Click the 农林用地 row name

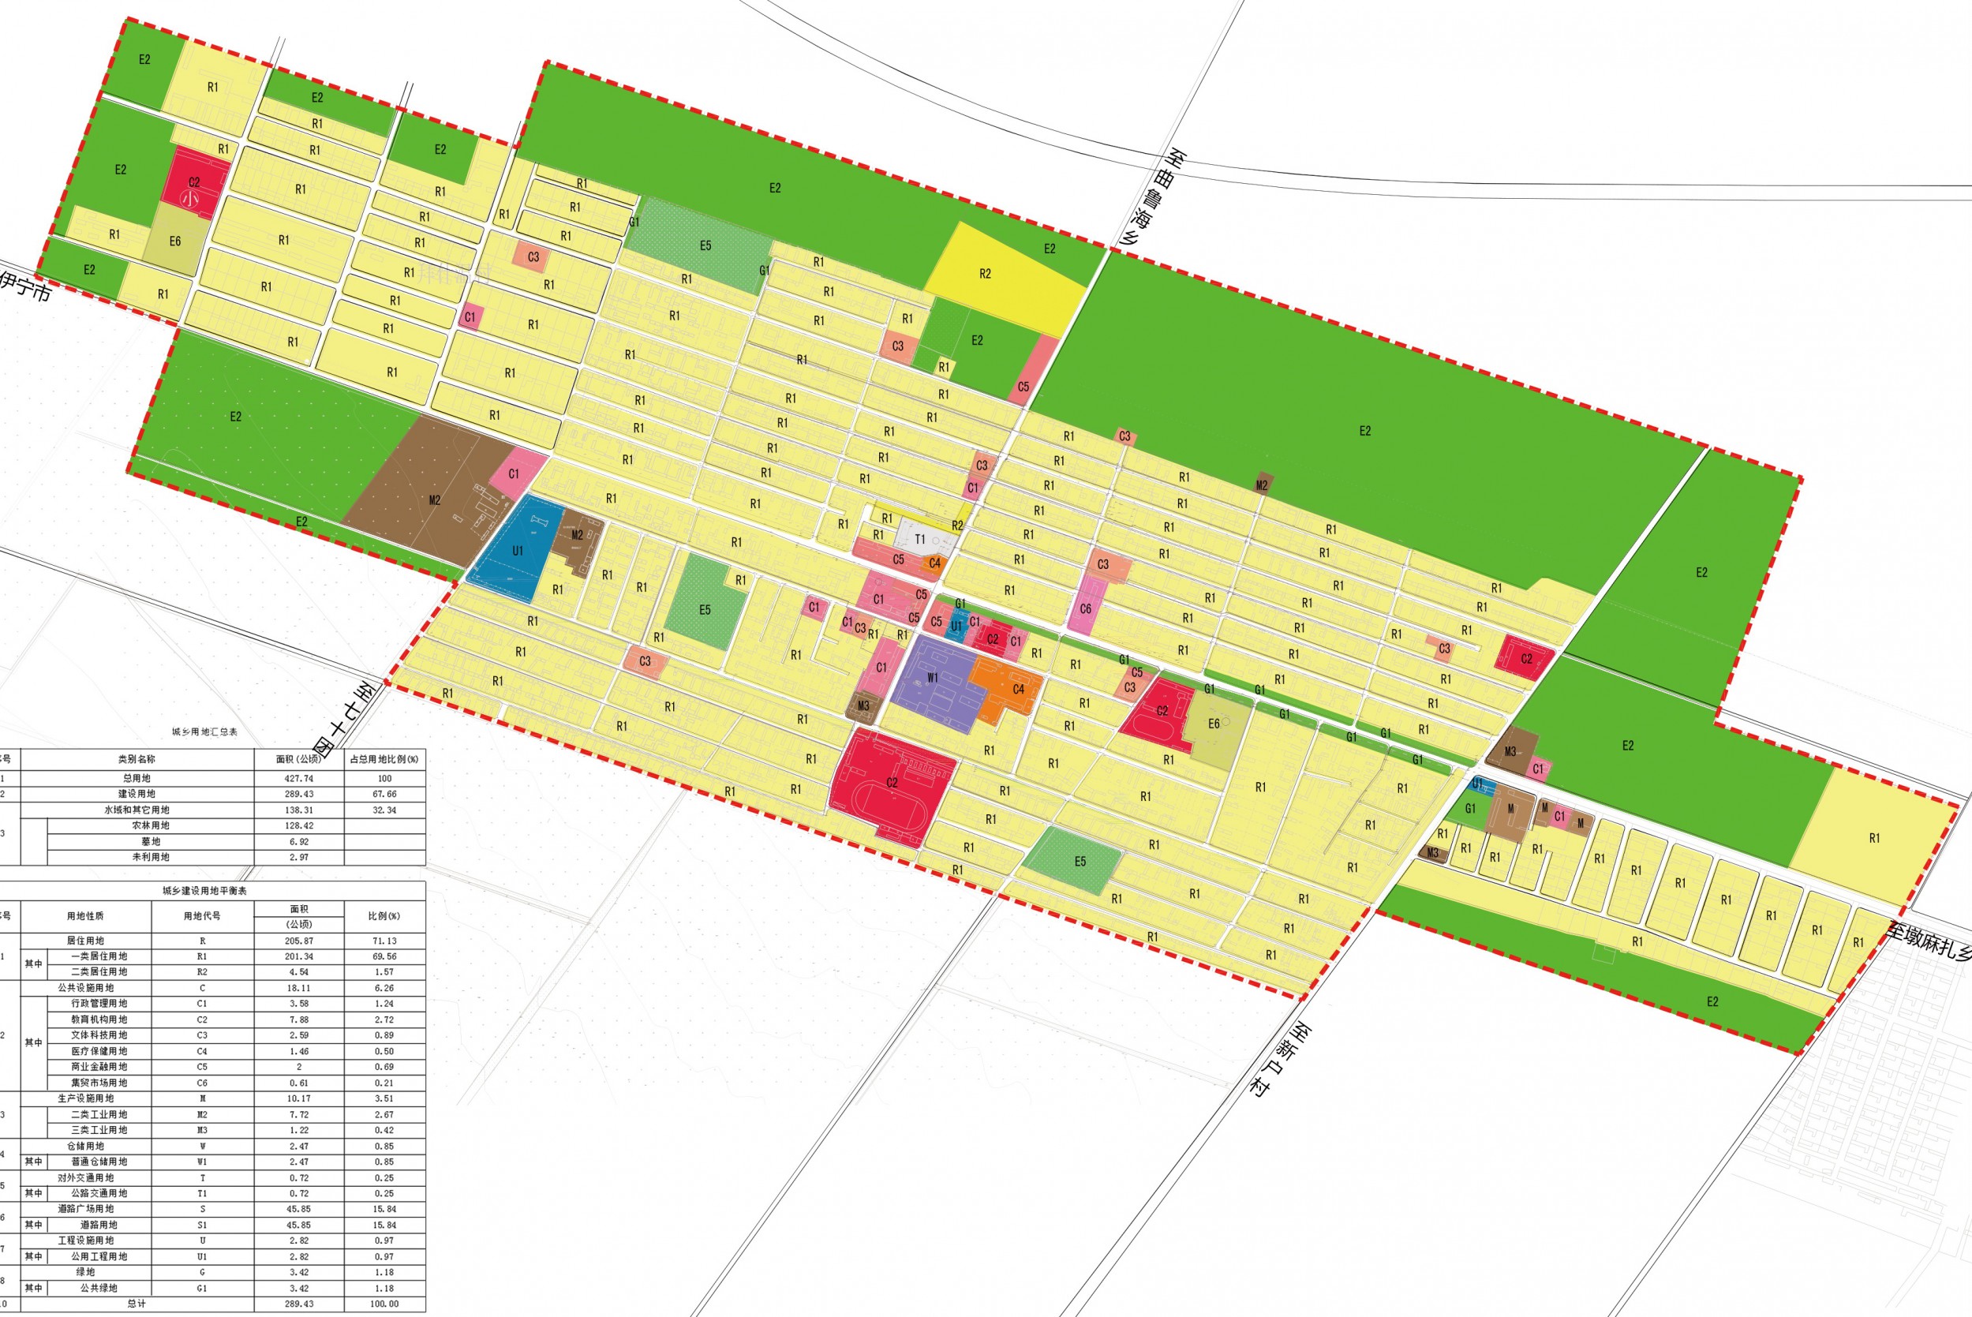[x=151, y=825]
